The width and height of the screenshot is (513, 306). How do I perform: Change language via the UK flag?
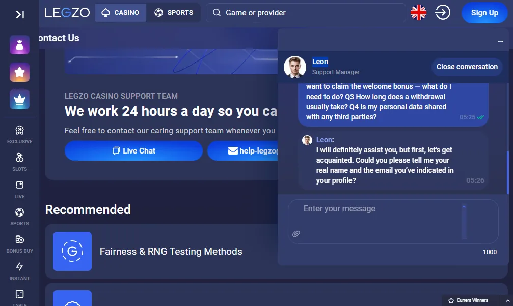coord(418,13)
